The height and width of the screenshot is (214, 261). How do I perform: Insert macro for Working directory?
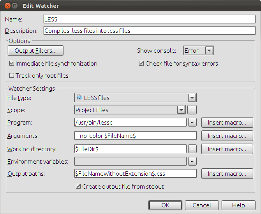click(x=227, y=149)
